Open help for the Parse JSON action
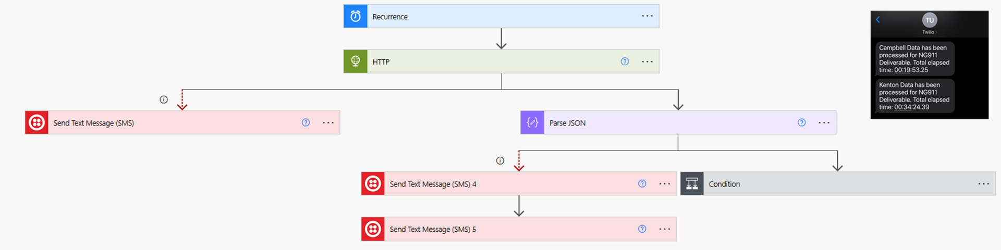1001x250 pixels. 801,122
